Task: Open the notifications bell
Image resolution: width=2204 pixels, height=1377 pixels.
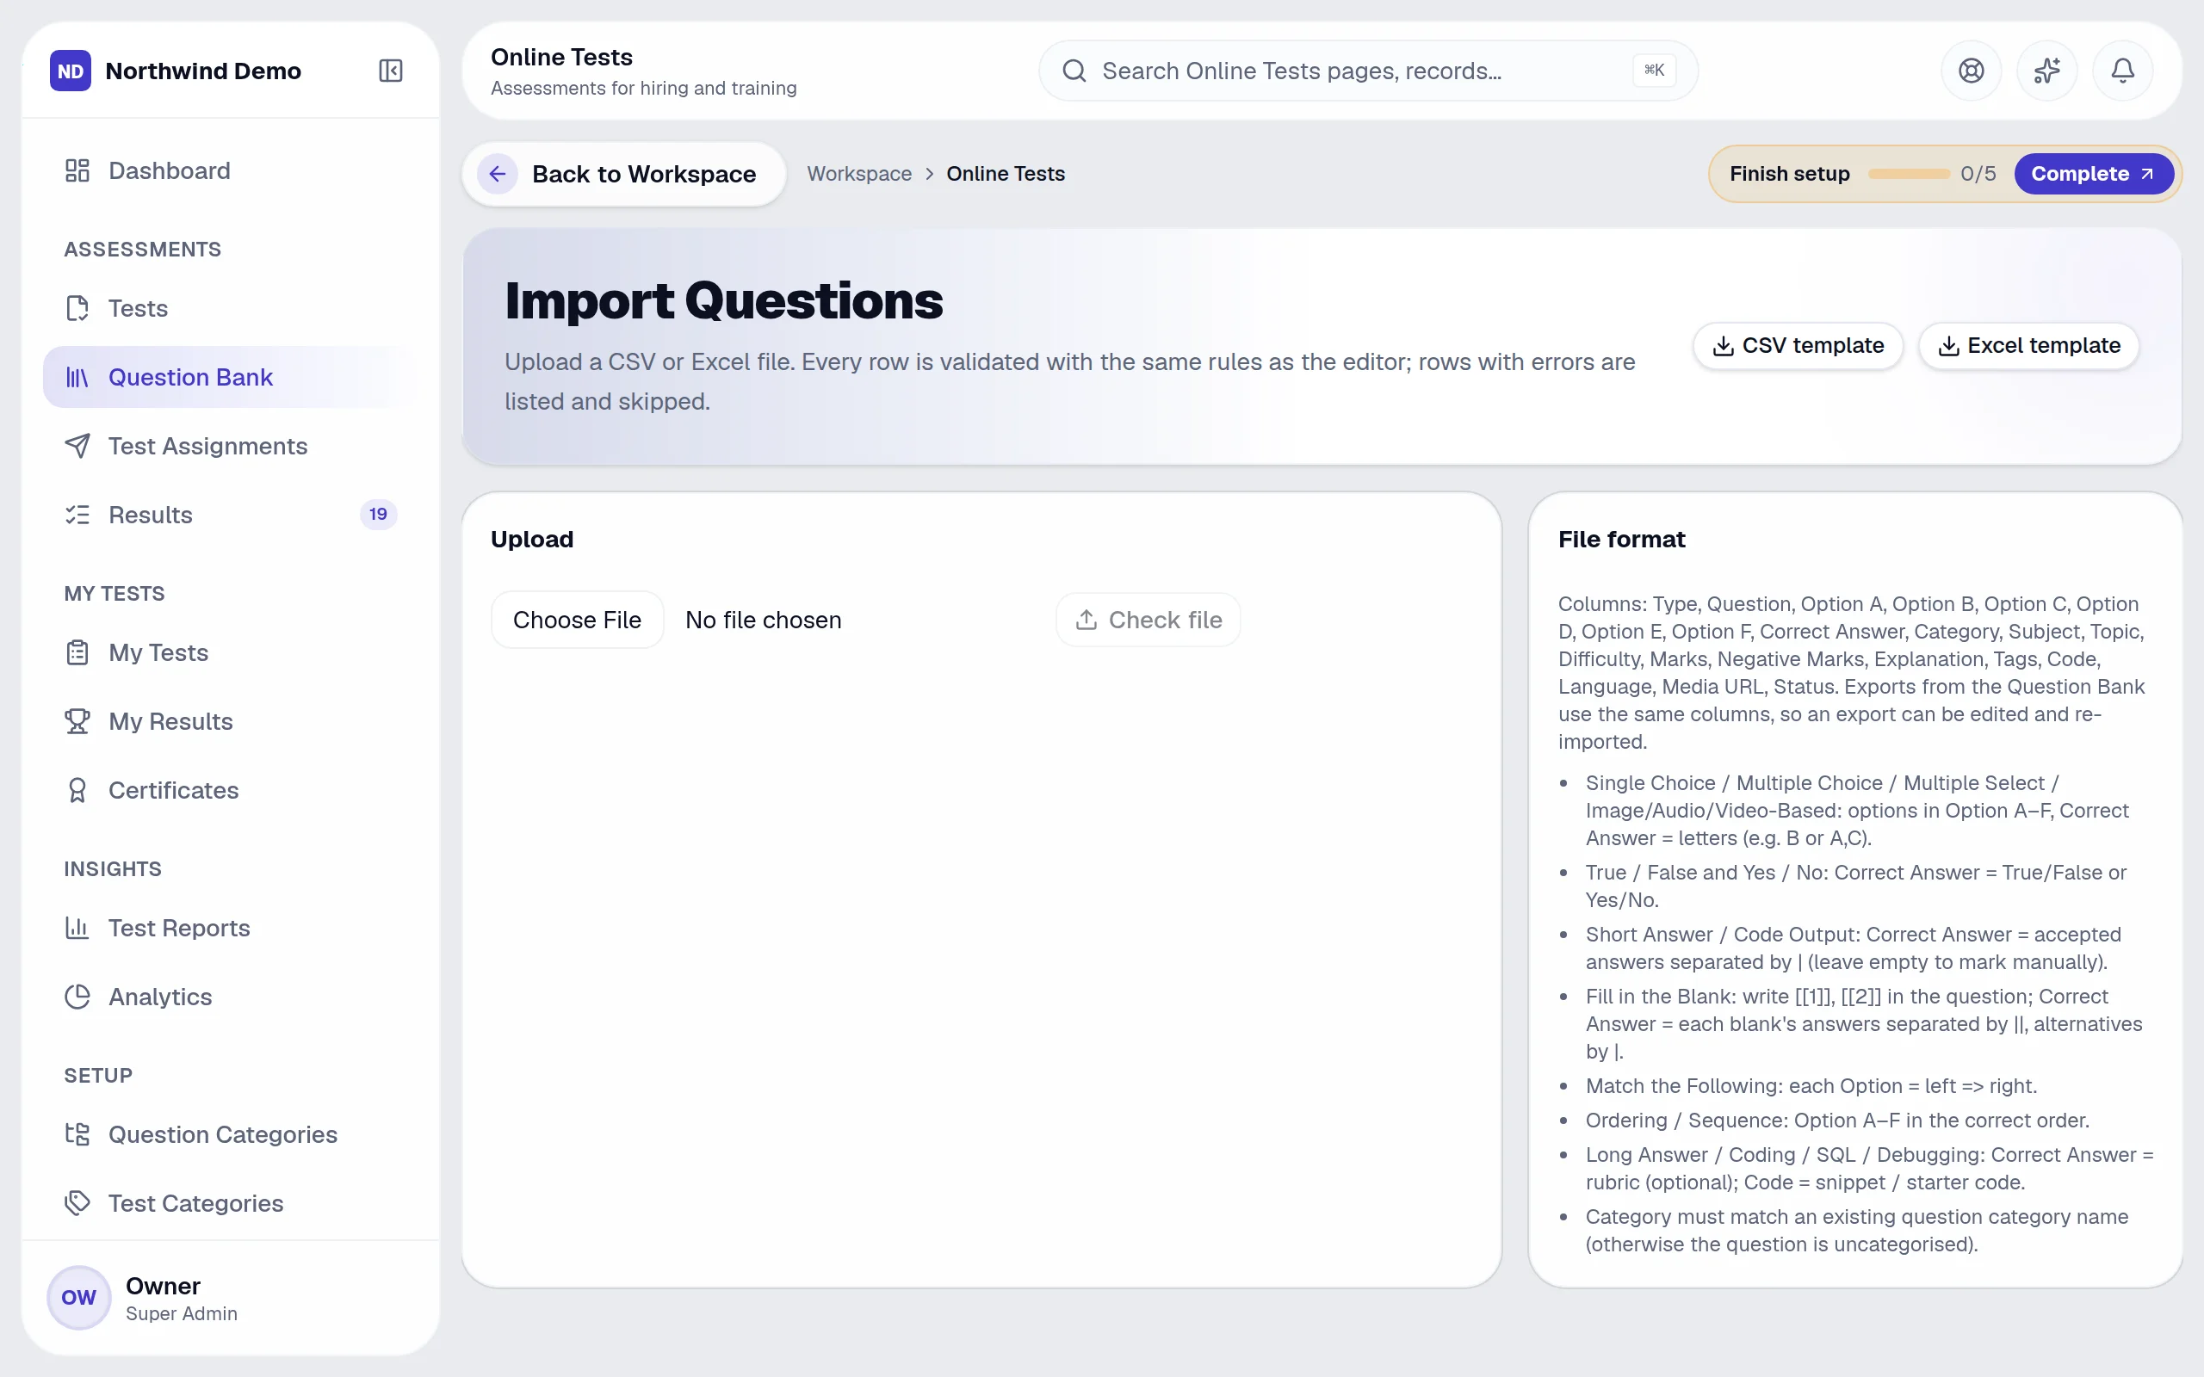Action: pyautogui.click(x=2123, y=71)
